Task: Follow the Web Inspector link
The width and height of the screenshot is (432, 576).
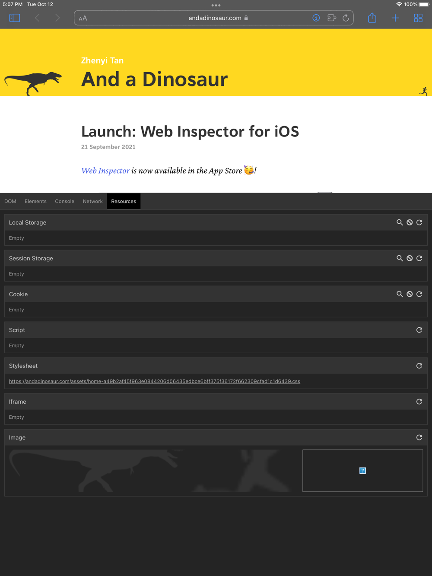Action: (x=105, y=171)
